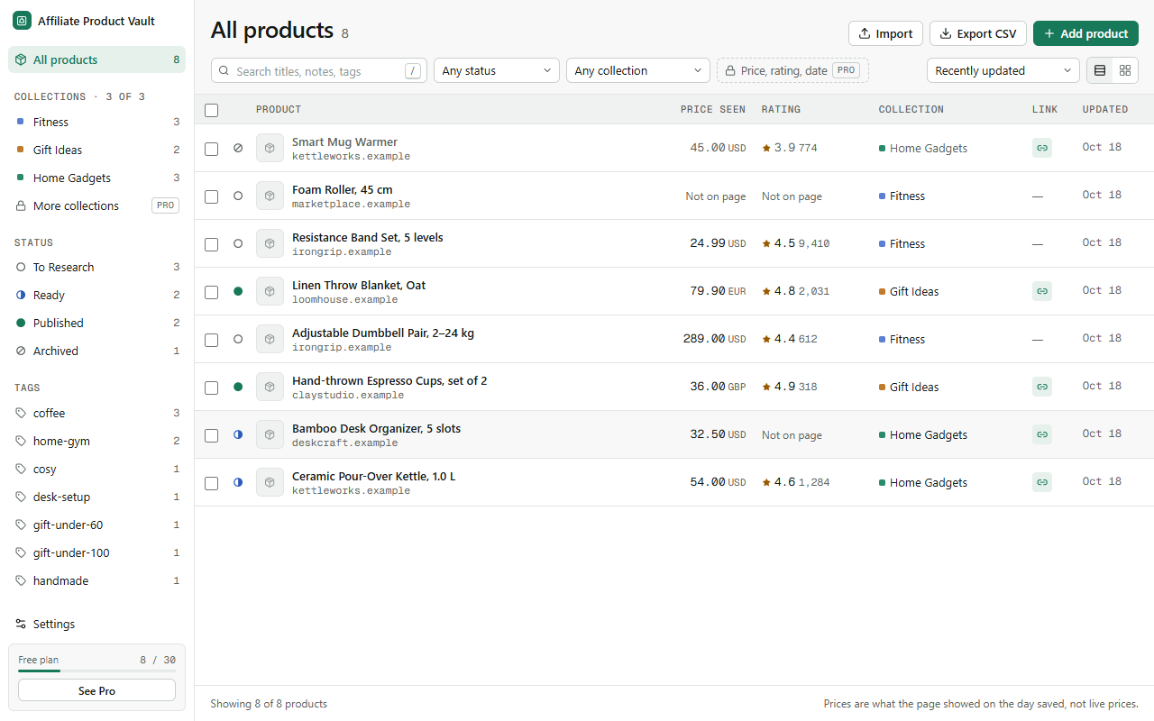Image resolution: width=1154 pixels, height=721 pixels.
Task: Click the to-research status circle on Resistance Band Set
Action: click(x=238, y=243)
